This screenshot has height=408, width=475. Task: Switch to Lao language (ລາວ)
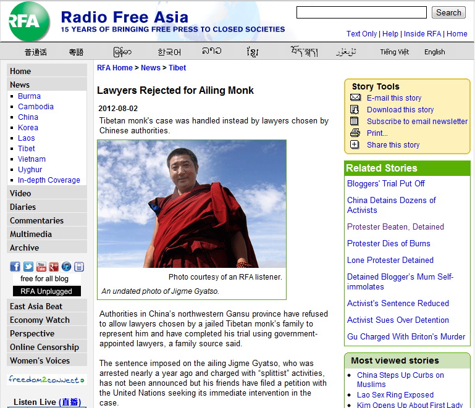click(212, 51)
